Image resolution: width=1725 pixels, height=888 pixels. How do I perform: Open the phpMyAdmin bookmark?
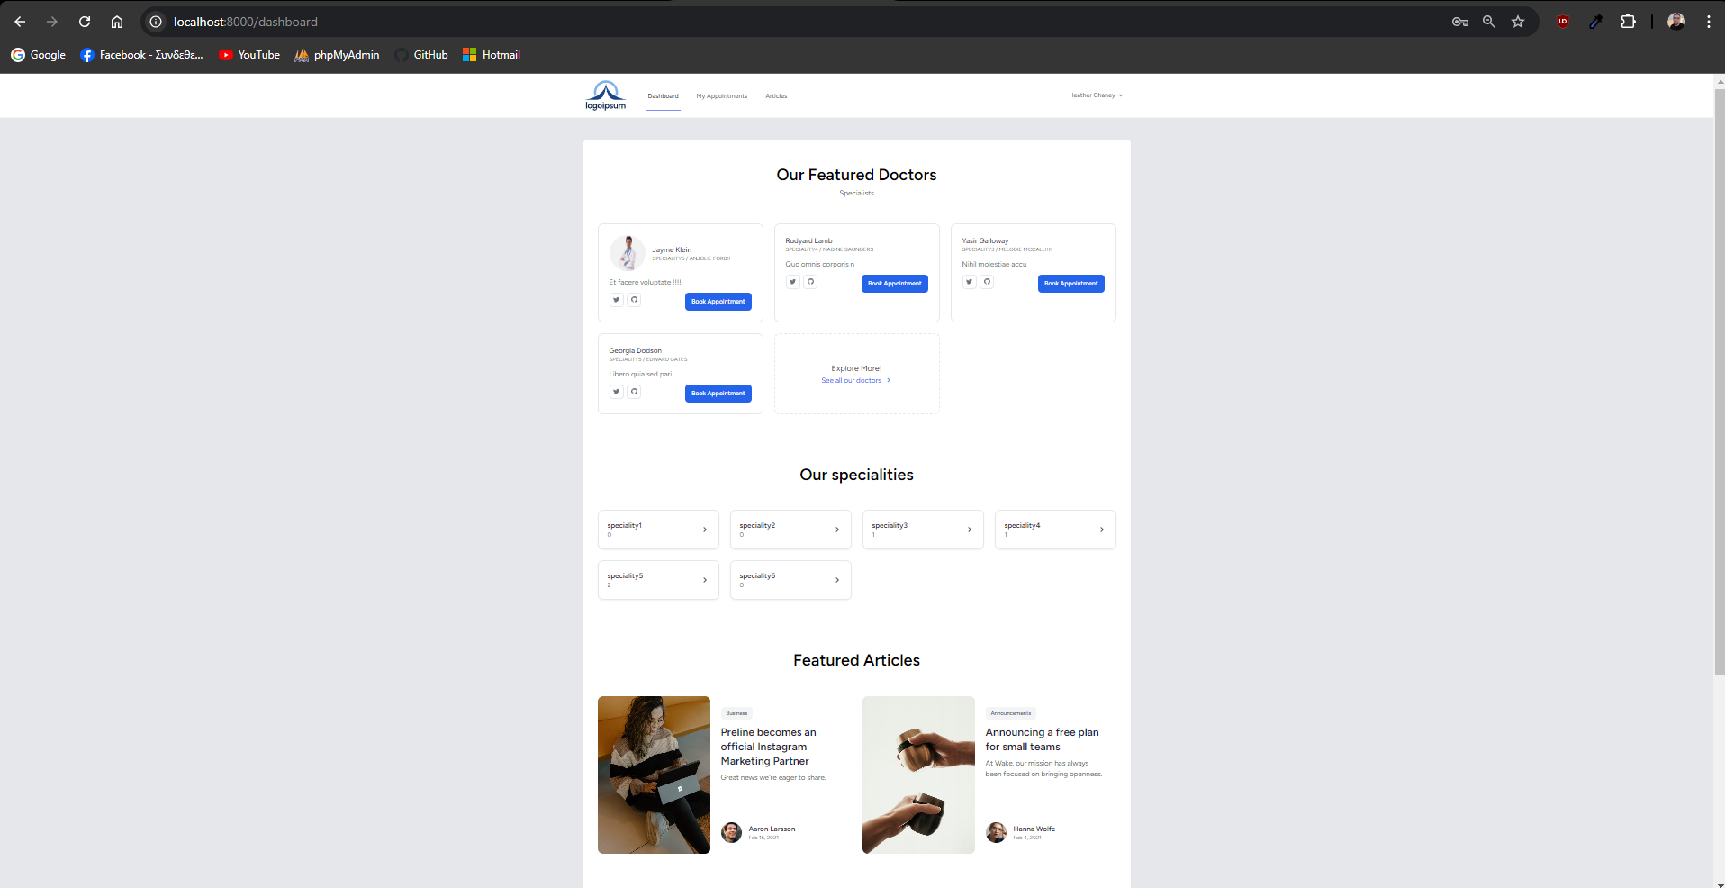337,55
